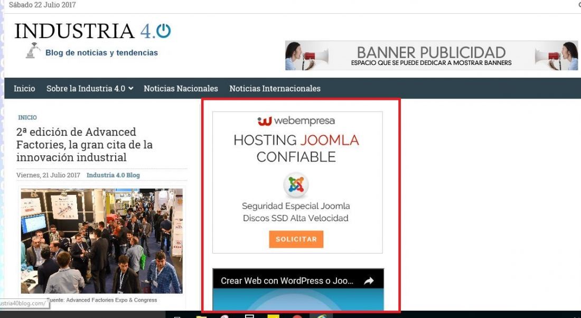Viewport: 581px width, 318px height.
Task: Go to Noticias Nacionales section
Action: [x=181, y=89]
